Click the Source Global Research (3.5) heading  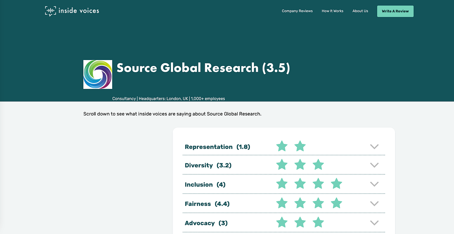click(x=203, y=68)
